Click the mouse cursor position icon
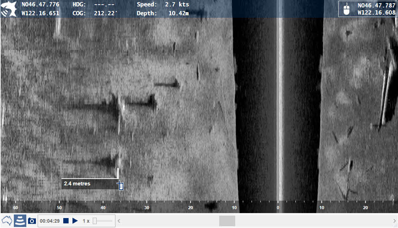The width and height of the screenshot is (398, 228). [x=346, y=9]
